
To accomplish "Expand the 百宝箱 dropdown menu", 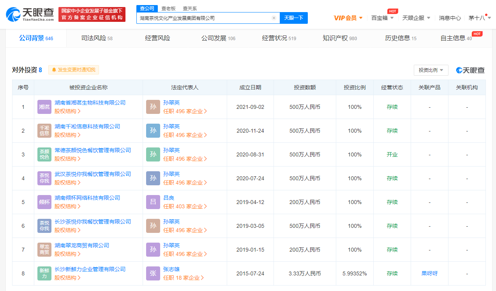I will [x=382, y=18].
